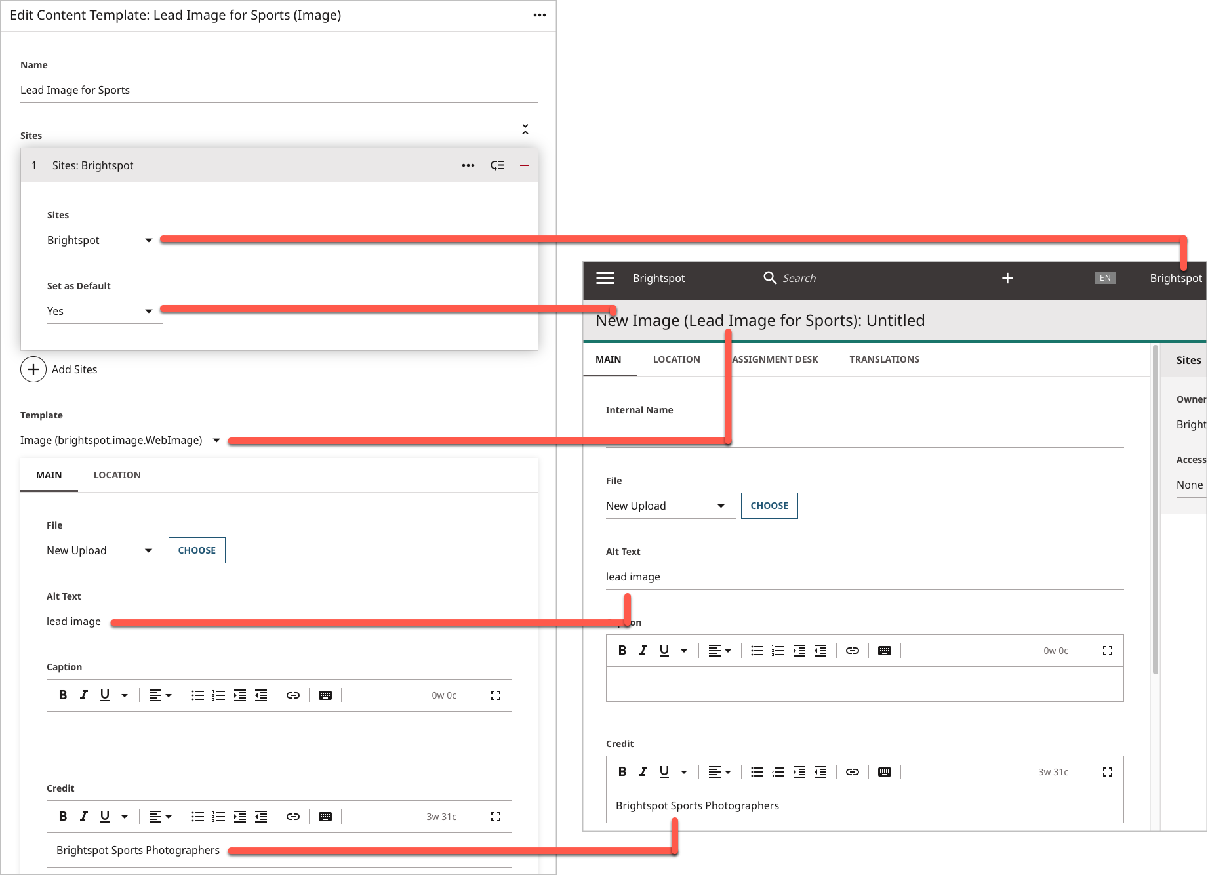Image resolution: width=1208 pixels, height=875 pixels.
Task: Open the hamburger menu in the Brightspot header
Action: [605, 278]
